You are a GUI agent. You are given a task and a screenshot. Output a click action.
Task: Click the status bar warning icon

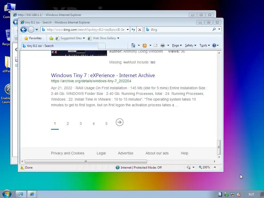pyautogui.click(x=22, y=167)
